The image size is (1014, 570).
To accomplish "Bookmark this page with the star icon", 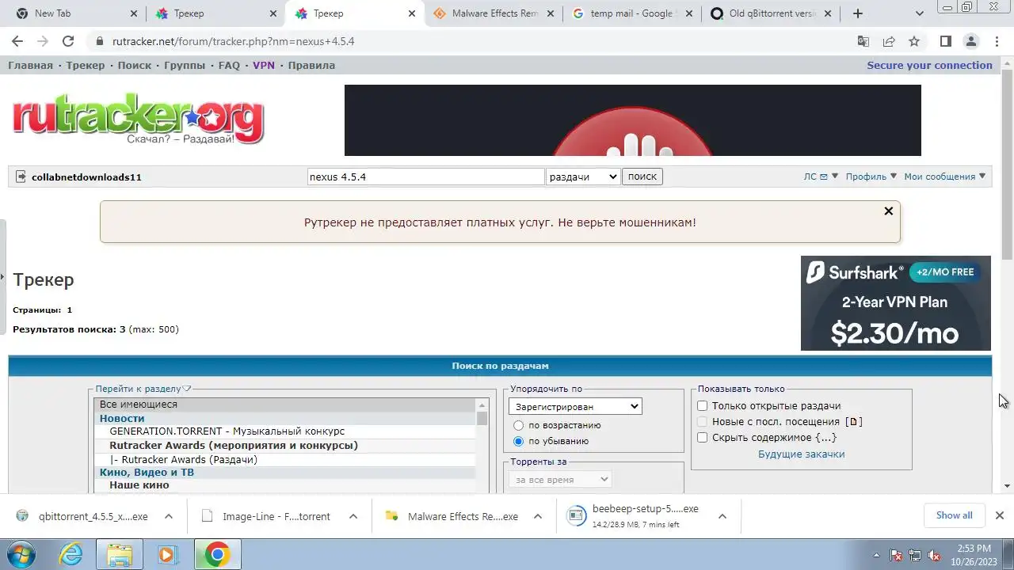I will 914,41.
